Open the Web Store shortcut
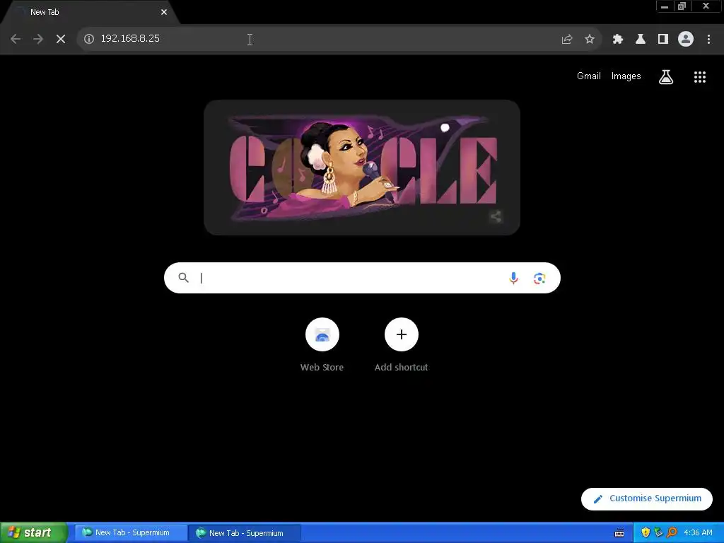Screen dimensions: 724x543 point(322,345)
